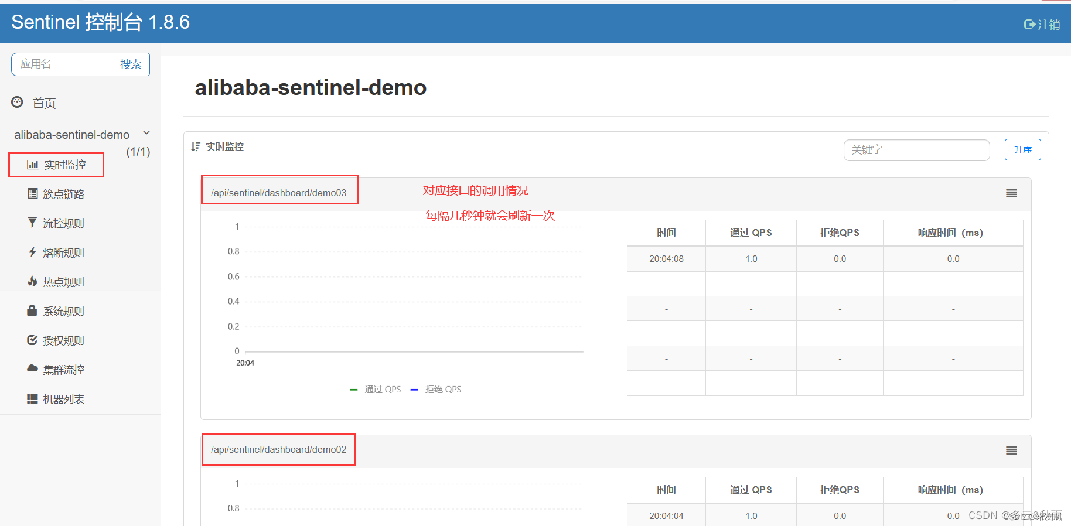Click the sort icon next to 实时监控 heading
Image resolution: width=1071 pixels, height=526 pixels.
click(x=196, y=146)
